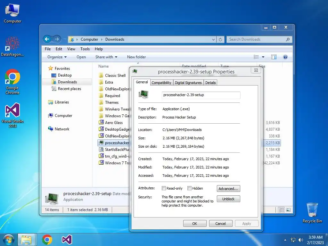The width and height of the screenshot is (328, 246).
Task: Open Explorer help icon
Action: (285, 57)
